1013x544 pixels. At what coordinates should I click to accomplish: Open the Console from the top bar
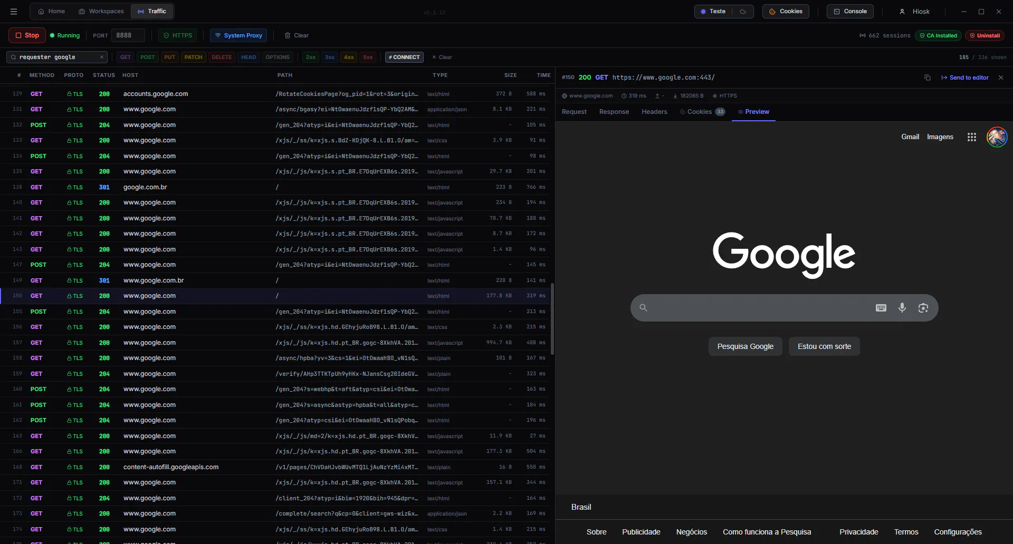(850, 12)
